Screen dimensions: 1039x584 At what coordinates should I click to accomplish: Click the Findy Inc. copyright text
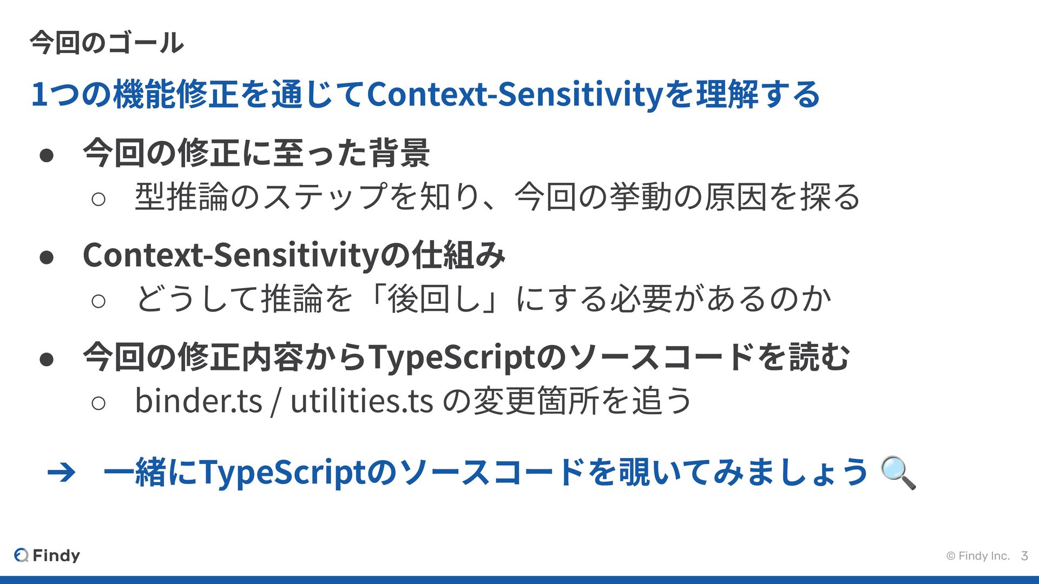click(978, 556)
